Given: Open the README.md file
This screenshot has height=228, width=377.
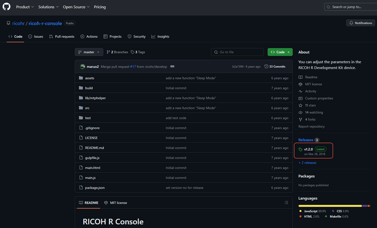Looking at the screenshot, I should tap(95, 148).
